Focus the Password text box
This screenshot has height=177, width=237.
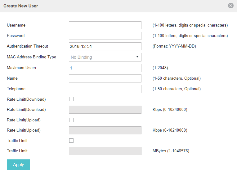[105, 36]
